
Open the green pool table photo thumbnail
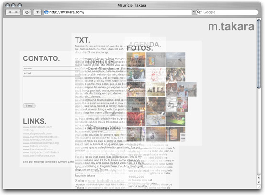[176, 119]
